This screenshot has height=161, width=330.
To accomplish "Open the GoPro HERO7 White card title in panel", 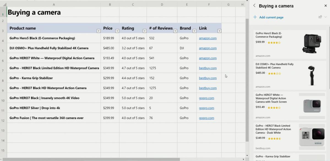I will coord(271,98).
